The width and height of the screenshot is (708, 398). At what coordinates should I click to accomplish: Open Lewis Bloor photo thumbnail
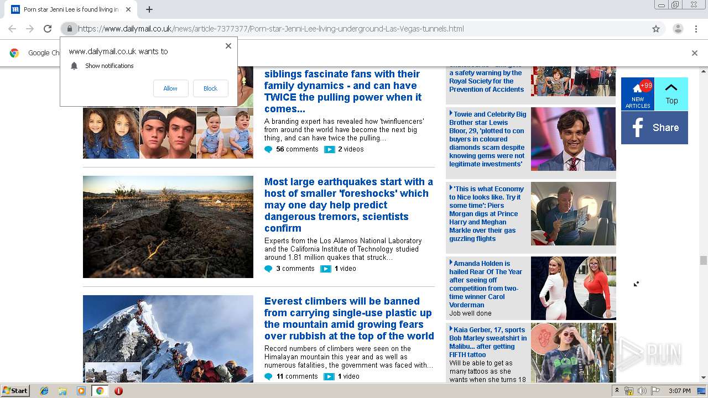573,139
